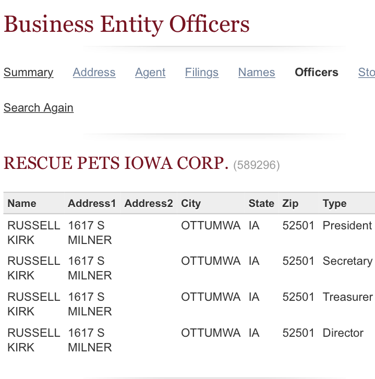Follow the Search Again link
The width and height of the screenshot is (375, 379).
[39, 108]
